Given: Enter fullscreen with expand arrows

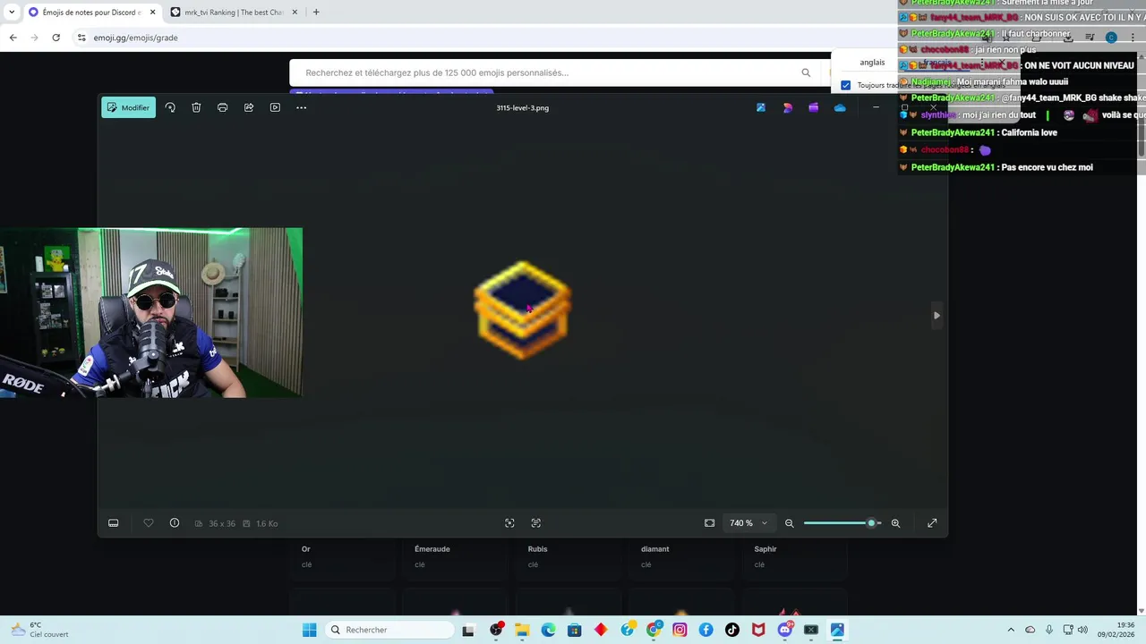Looking at the screenshot, I should [932, 523].
